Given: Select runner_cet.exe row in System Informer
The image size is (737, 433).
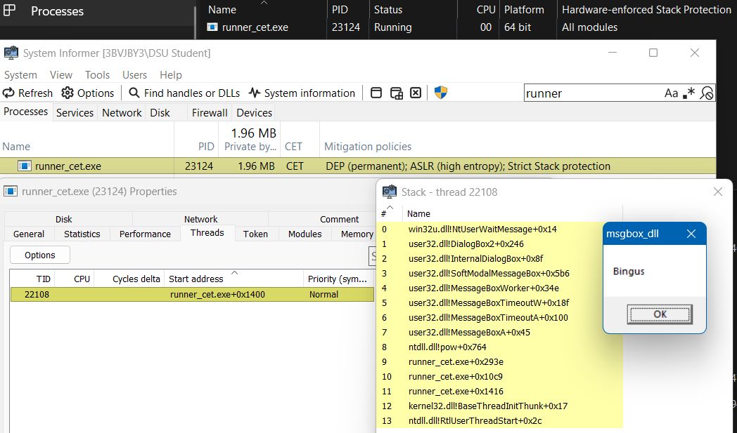Looking at the screenshot, I should [x=358, y=166].
